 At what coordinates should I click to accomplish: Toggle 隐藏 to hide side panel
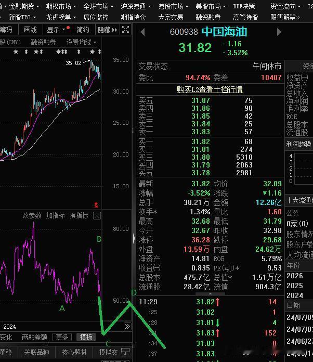108,30
